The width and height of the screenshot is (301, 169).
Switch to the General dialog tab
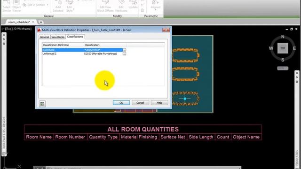[44, 37]
